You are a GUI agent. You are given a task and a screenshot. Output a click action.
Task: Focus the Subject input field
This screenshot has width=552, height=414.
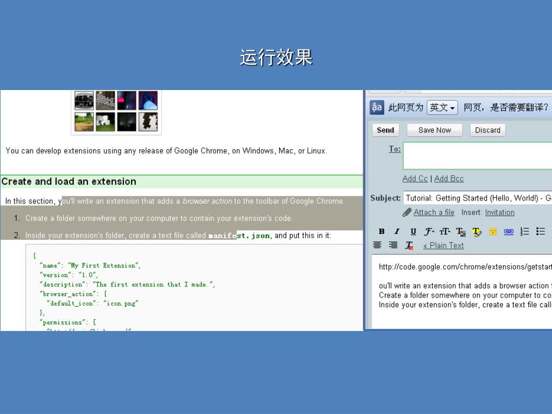478,198
